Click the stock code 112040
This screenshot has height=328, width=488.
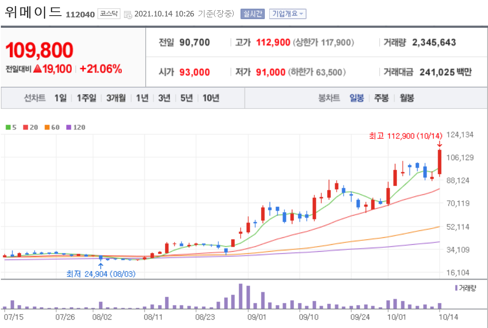[x=80, y=15]
